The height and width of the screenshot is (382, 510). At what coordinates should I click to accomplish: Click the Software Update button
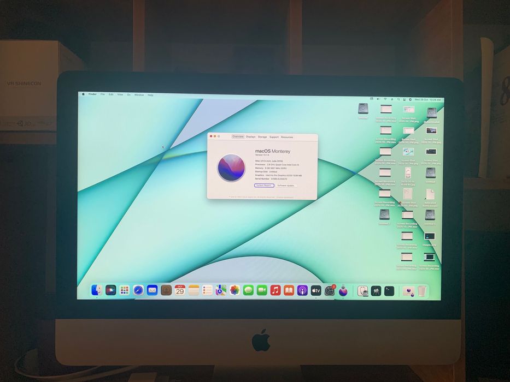tap(286, 186)
